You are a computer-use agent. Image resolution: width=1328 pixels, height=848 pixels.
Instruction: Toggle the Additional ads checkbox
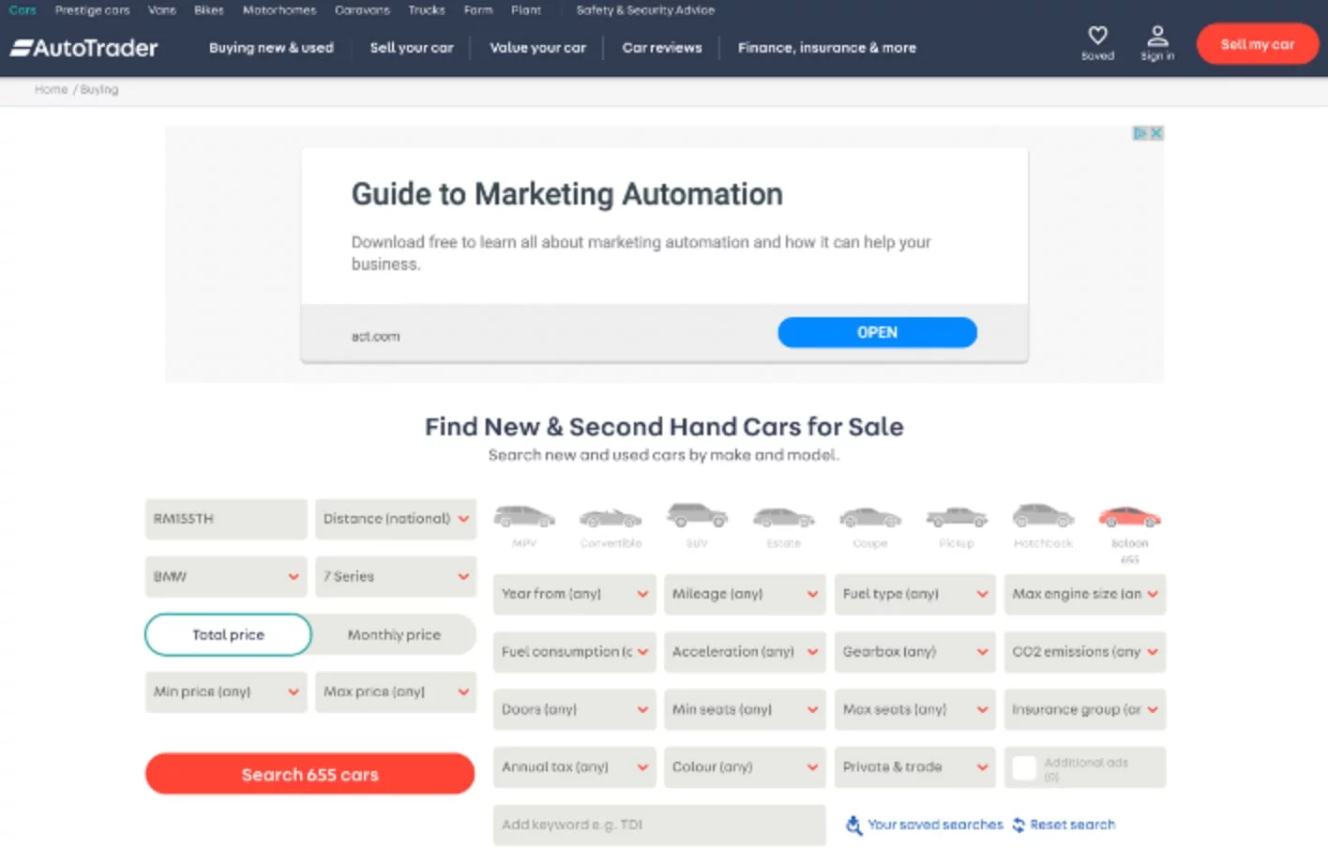(1024, 768)
